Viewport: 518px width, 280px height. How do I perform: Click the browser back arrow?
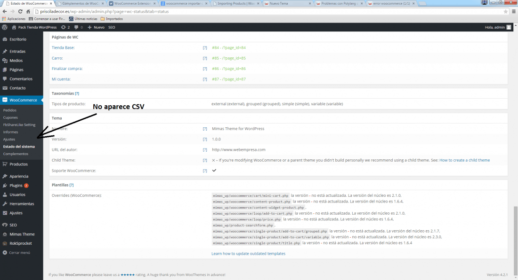(5, 11)
